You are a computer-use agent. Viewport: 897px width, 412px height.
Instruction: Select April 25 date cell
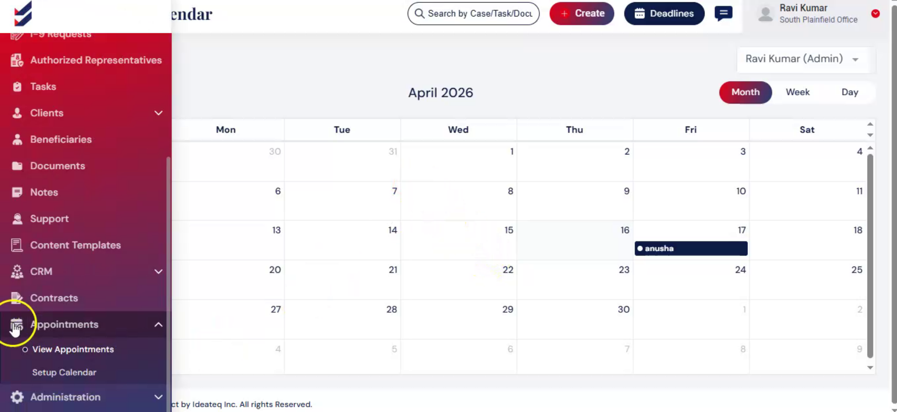[x=807, y=280]
